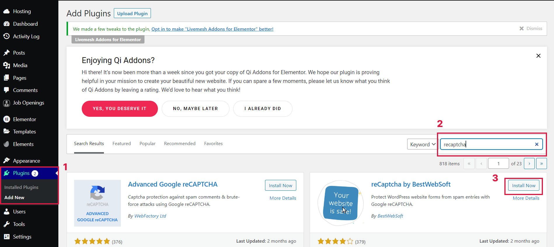Click the Elementor logo icon
This screenshot has height=247, width=554.
click(6, 119)
